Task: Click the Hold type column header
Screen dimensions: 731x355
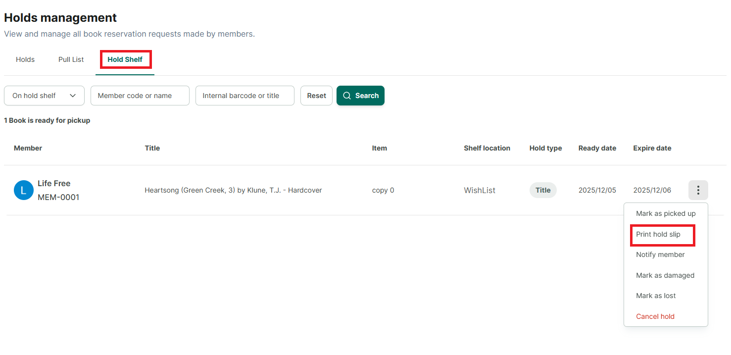Action: pos(546,148)
